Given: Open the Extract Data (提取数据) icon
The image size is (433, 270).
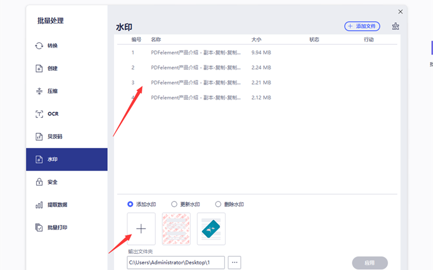Looking at the screenshot, I should point(39,205).
